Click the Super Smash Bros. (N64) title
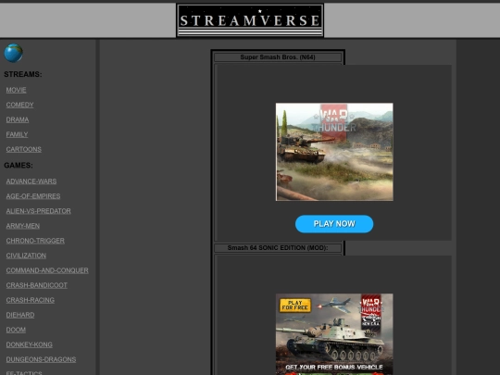Image resolution: width=500 pixels, height=375 pixels. 278,57
